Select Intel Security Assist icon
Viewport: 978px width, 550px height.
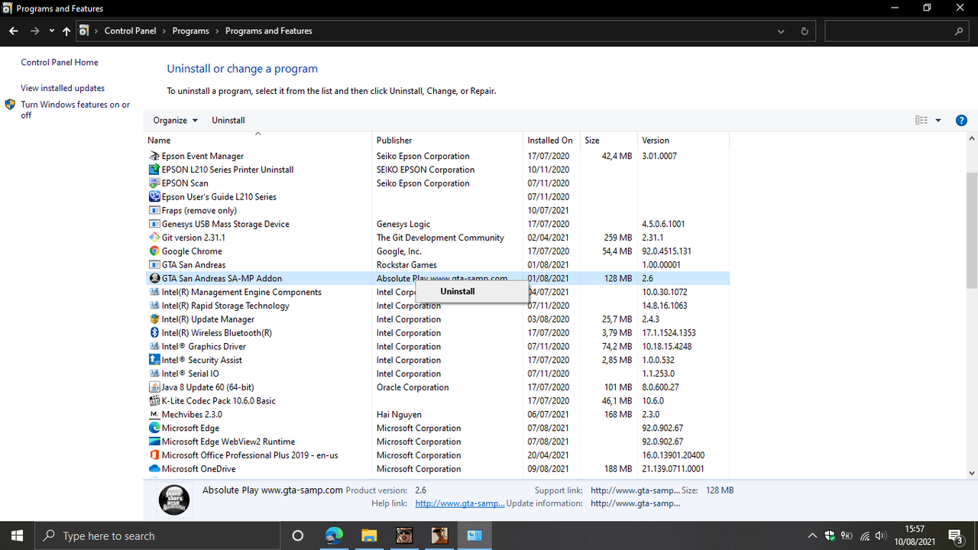154,360
